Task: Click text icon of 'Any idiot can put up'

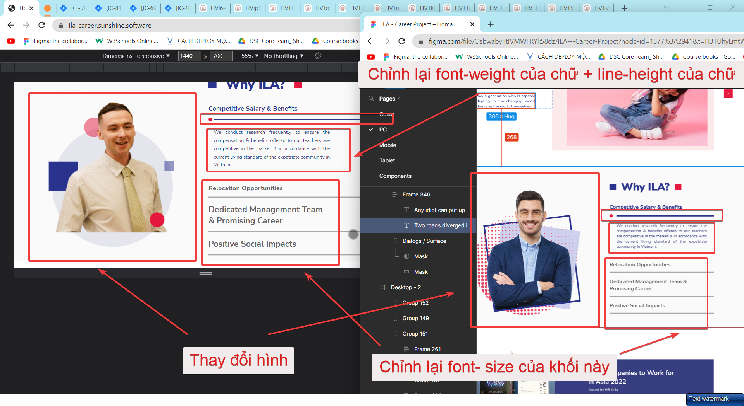Action: click(x=406, y=210)
